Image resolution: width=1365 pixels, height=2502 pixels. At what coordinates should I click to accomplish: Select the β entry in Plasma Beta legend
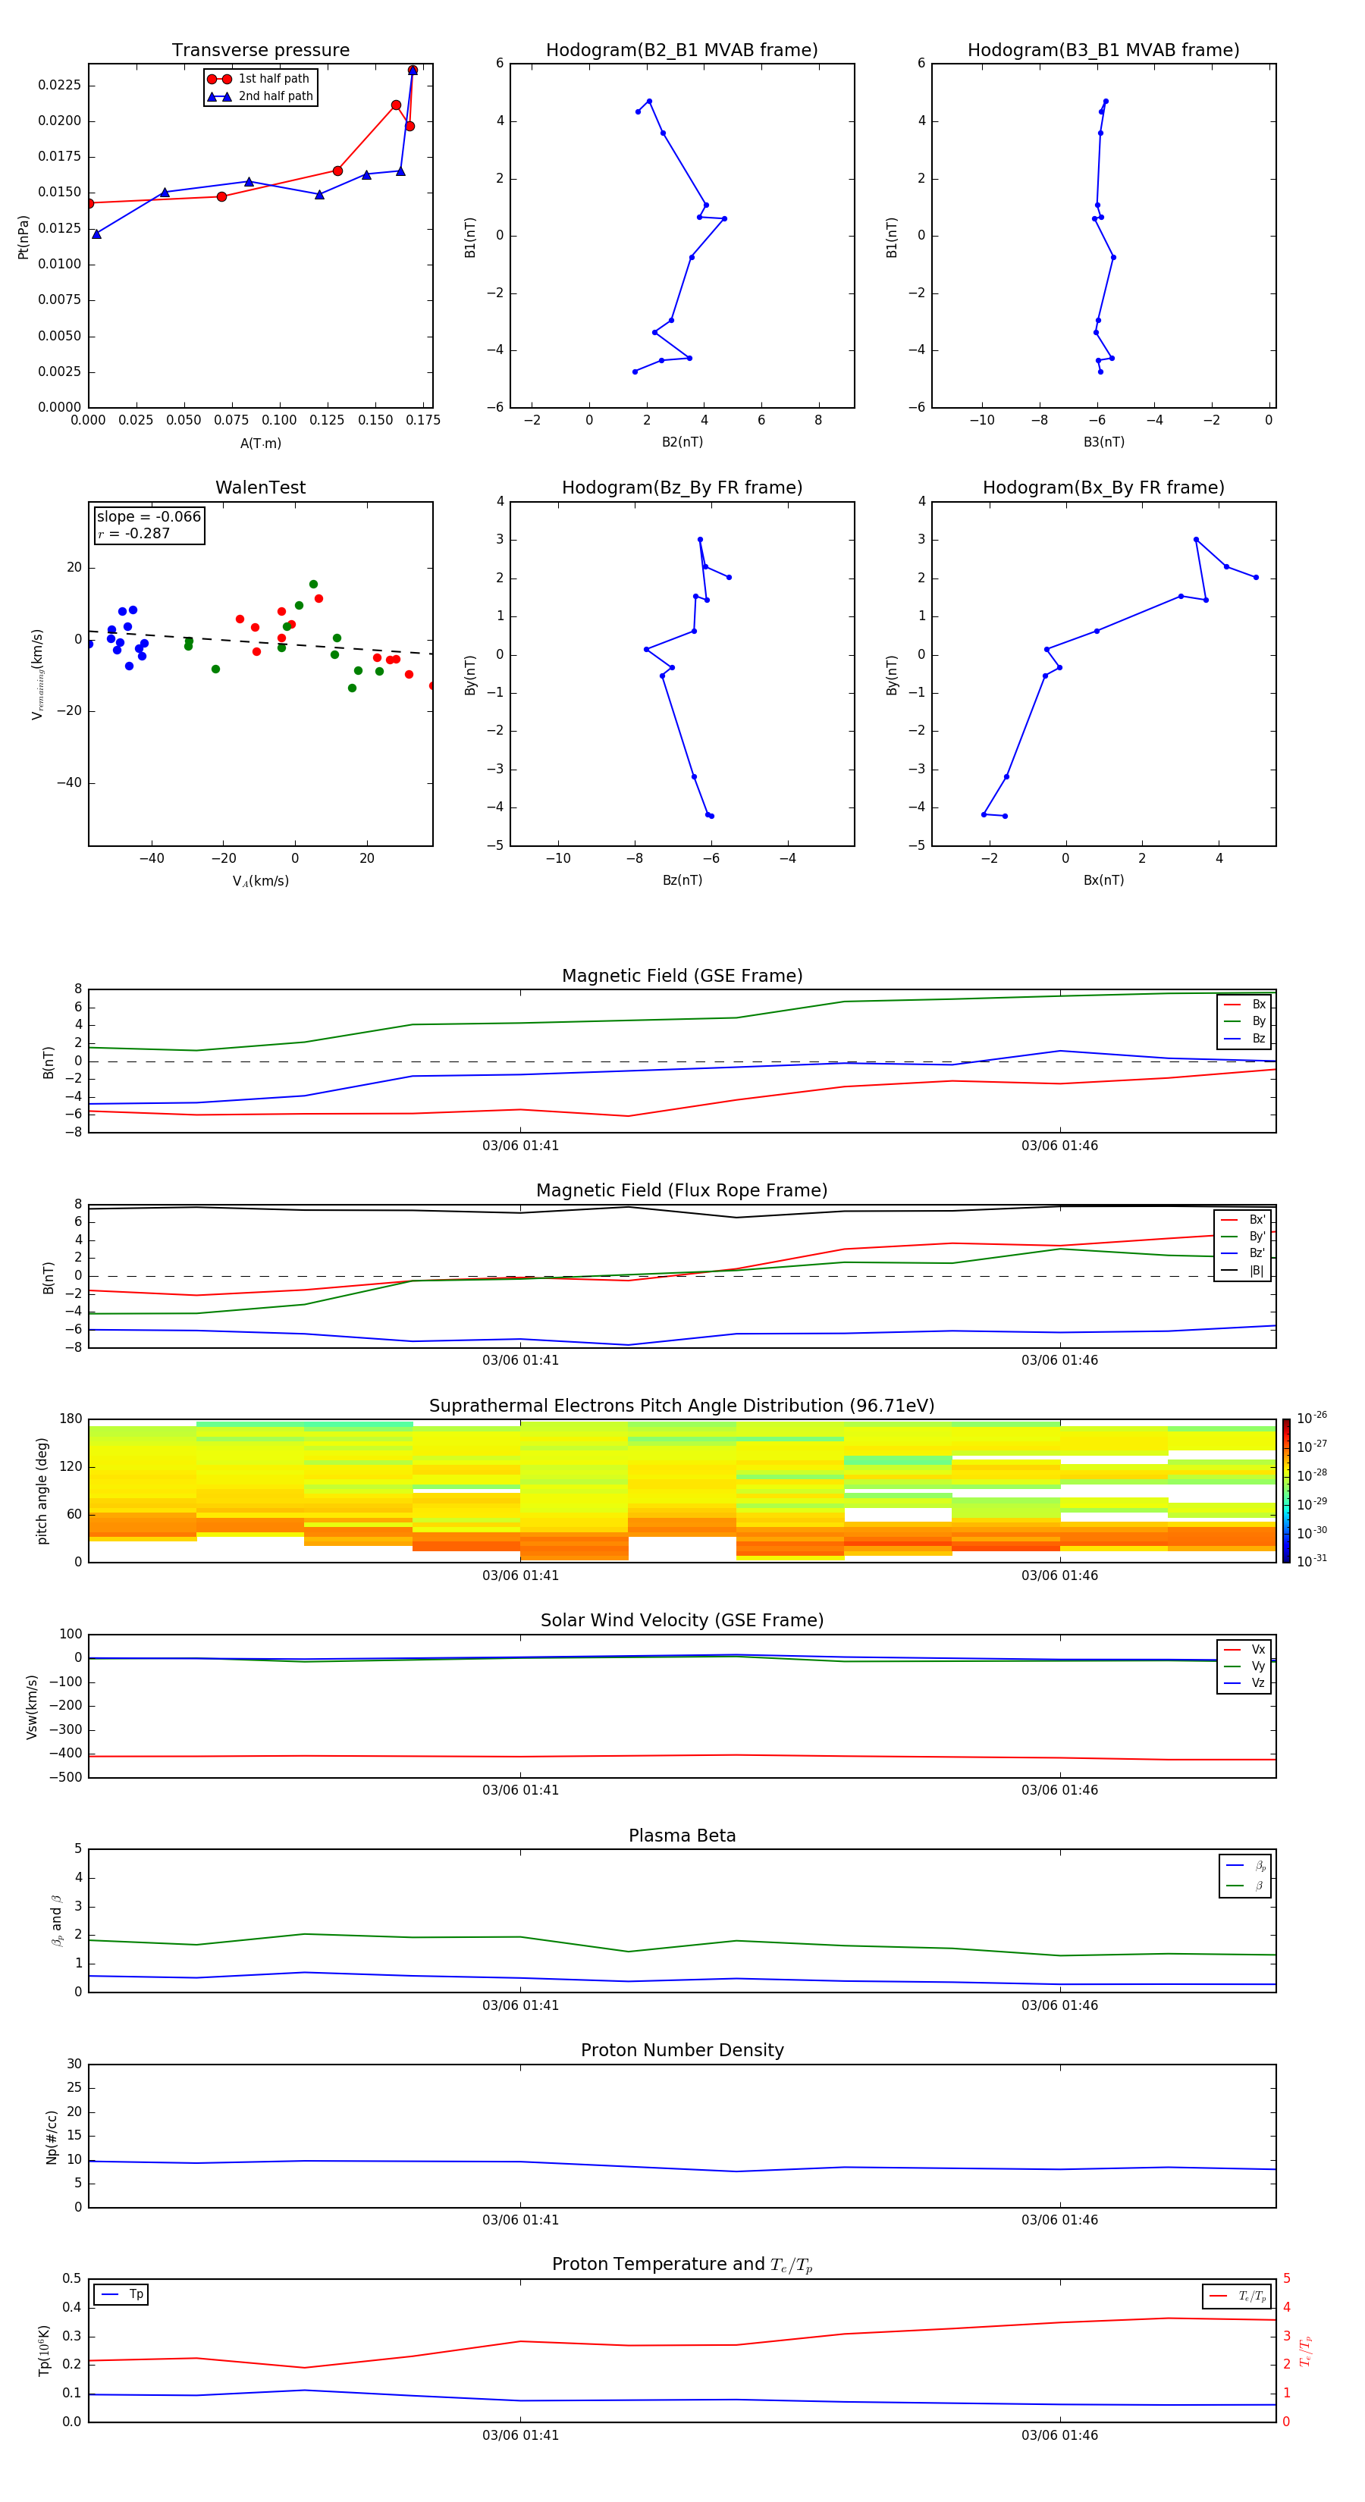click(1245, 1886)
